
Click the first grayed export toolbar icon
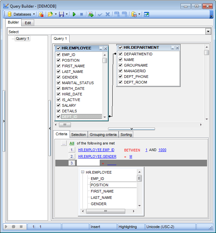(117, 14)
